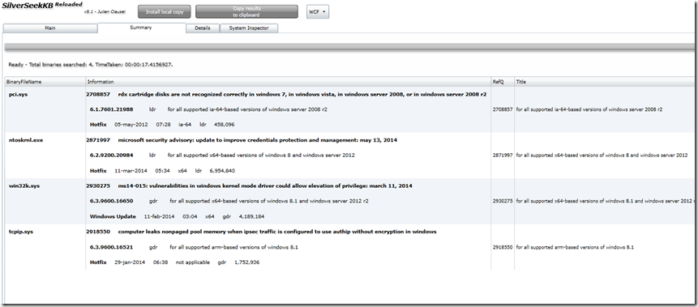This screenshot has height=307, width=698.
Task: Click version 6.1.7601.21988
Action: (x=111, y=109)
